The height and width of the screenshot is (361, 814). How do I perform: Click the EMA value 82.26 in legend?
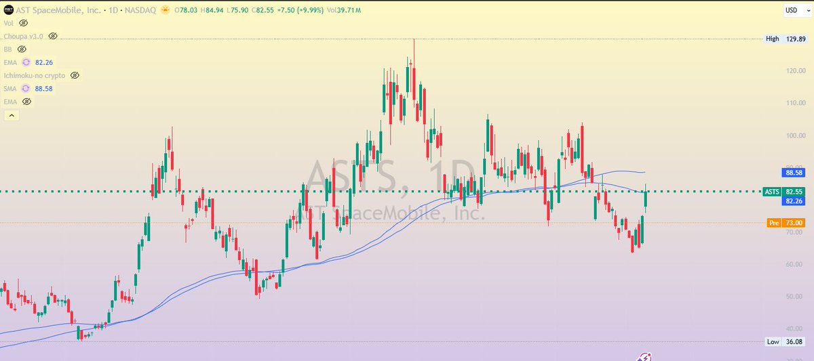[44, 62]
